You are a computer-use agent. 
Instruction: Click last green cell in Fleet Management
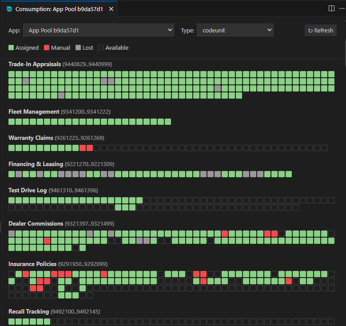tap(167, 122)
